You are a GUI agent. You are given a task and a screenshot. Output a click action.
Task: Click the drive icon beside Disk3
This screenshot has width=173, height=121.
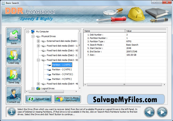44,60
